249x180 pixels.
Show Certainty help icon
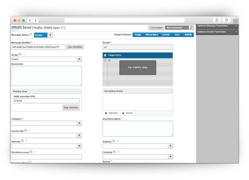(x=114, y=152)
